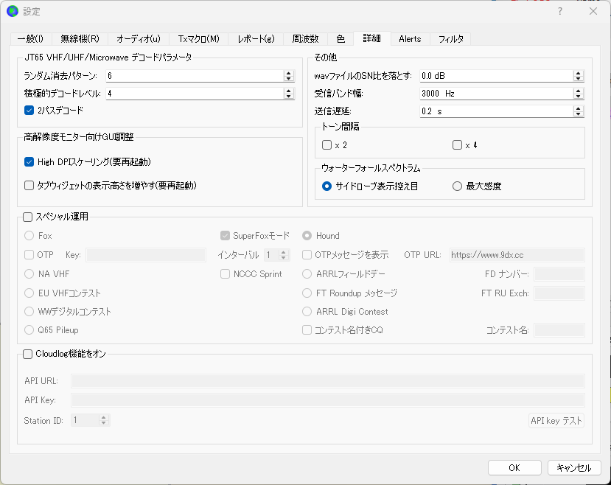Toggle High DPIスケーリング checkbox

(x=29, y=161)
